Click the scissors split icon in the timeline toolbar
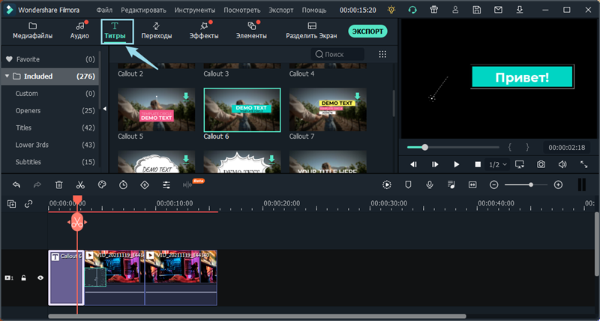 (80, 184)
